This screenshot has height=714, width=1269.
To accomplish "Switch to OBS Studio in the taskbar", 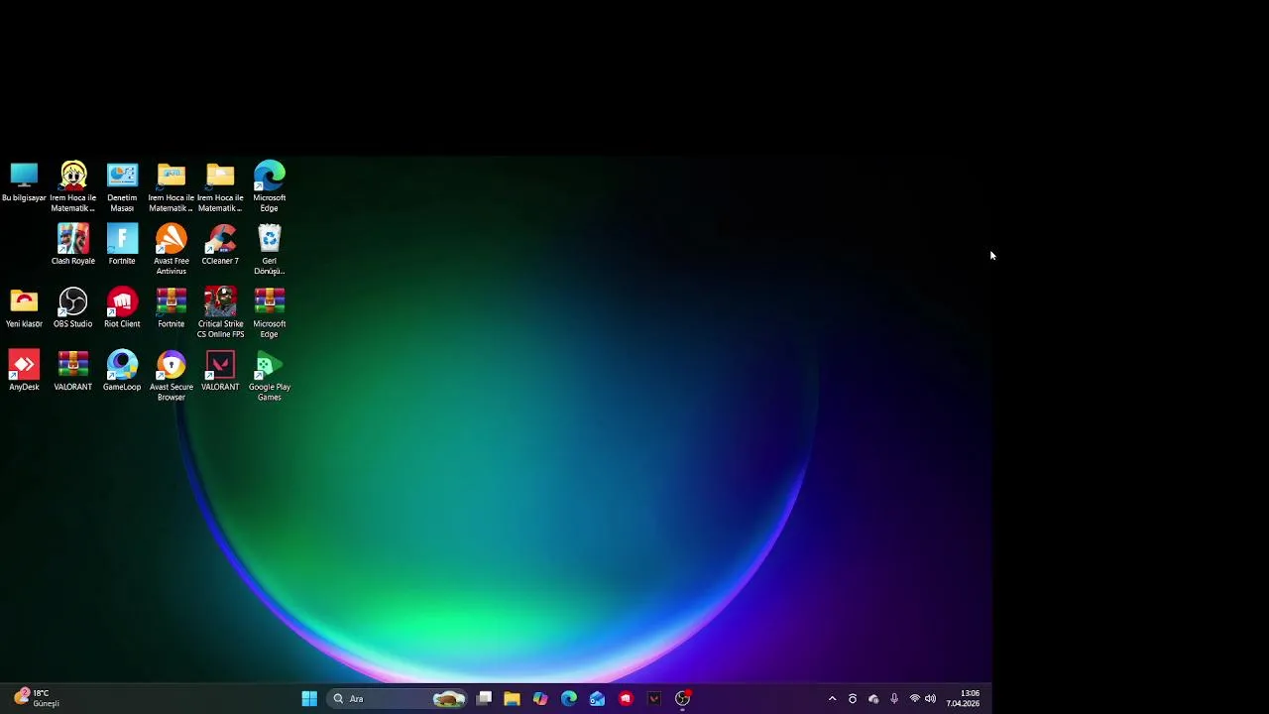I will click(682, 699).
